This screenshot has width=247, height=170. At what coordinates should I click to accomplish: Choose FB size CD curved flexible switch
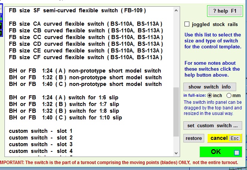tap(86, 44)
